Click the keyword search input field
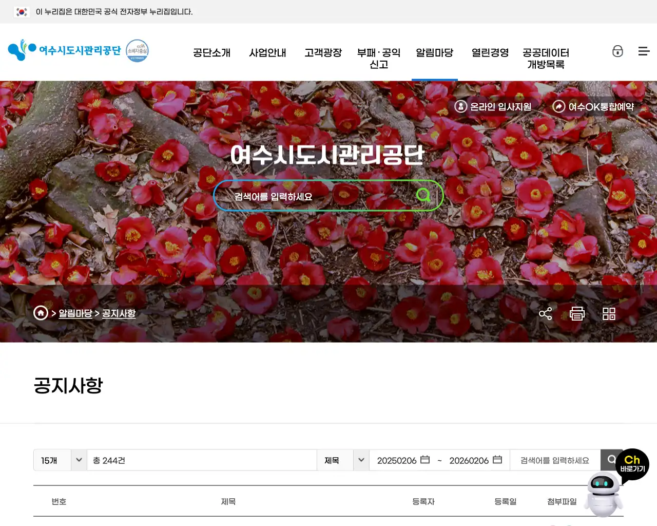The image size is (657, 526). click(x=554, y=460)
